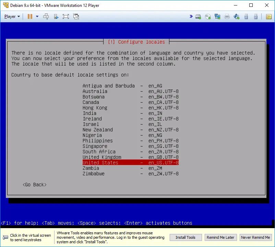Select New Zealand locale row
The image size is (275, 247).
click(131, 130)
